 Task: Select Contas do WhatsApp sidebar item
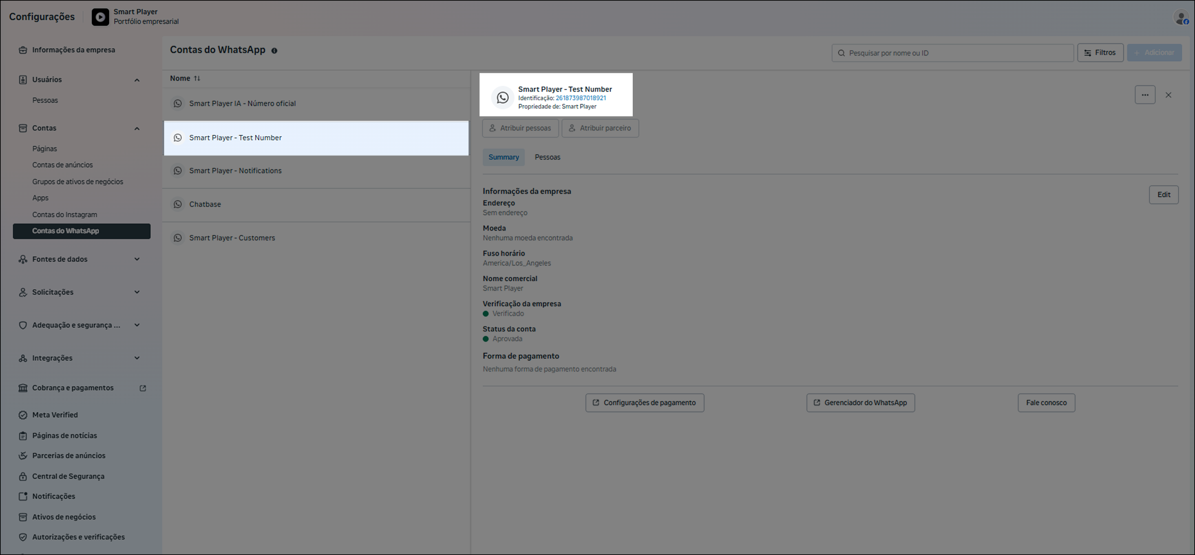(82, 231)
